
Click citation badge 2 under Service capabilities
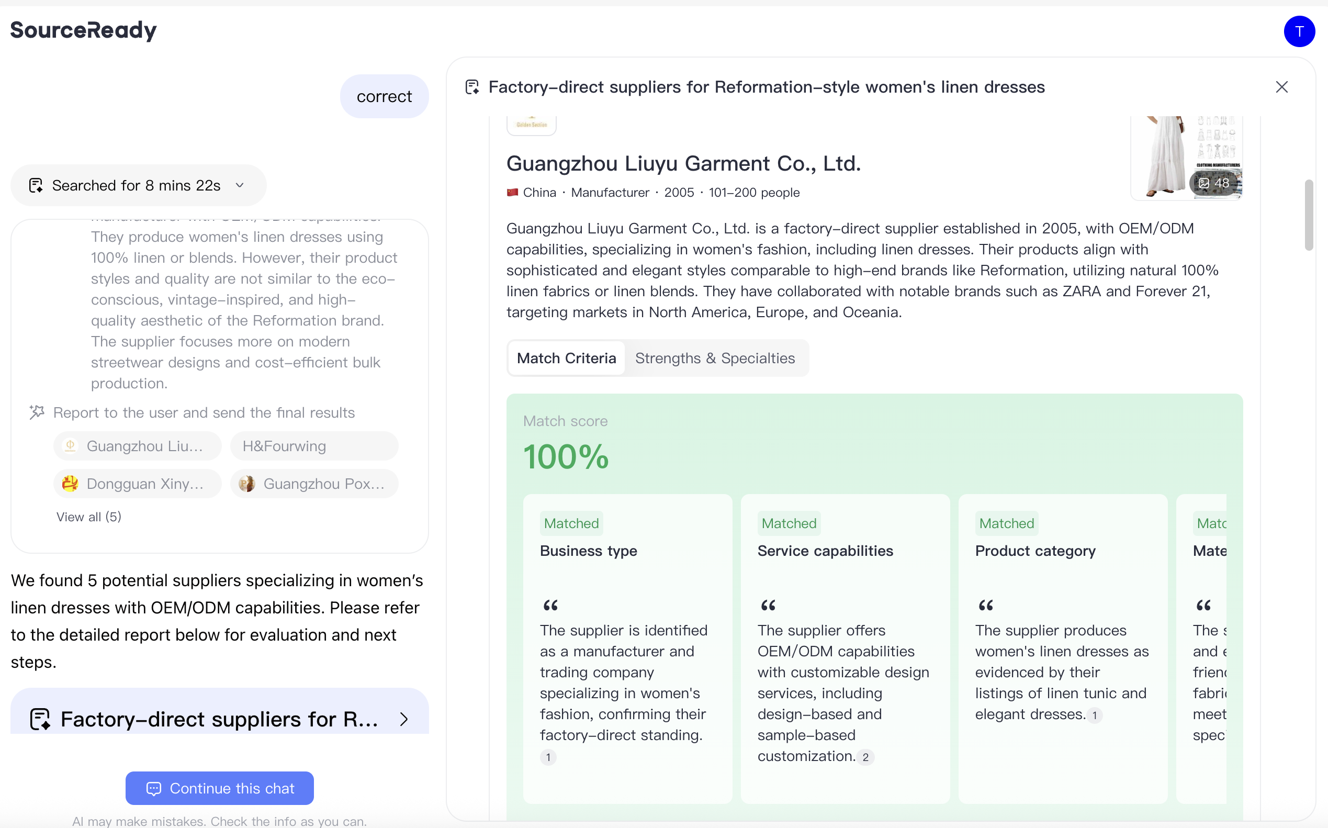(865, 757)
